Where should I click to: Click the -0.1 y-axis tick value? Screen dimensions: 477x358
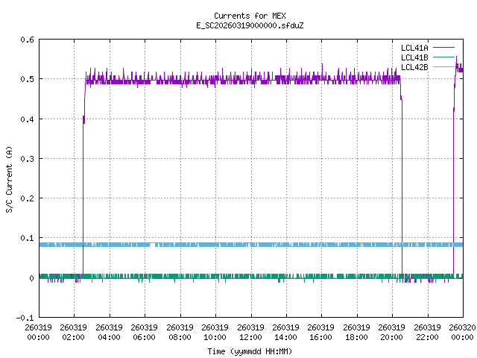point(23,318)
